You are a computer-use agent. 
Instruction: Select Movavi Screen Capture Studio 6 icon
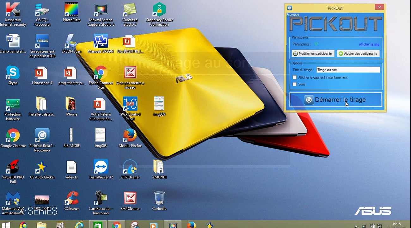(x=101, y=15)
